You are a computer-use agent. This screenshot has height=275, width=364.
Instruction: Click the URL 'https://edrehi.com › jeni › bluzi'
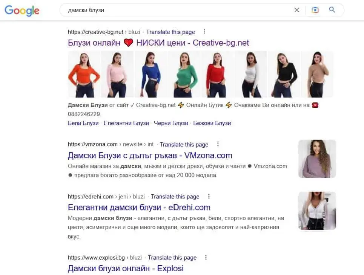[x=106, y=197]
